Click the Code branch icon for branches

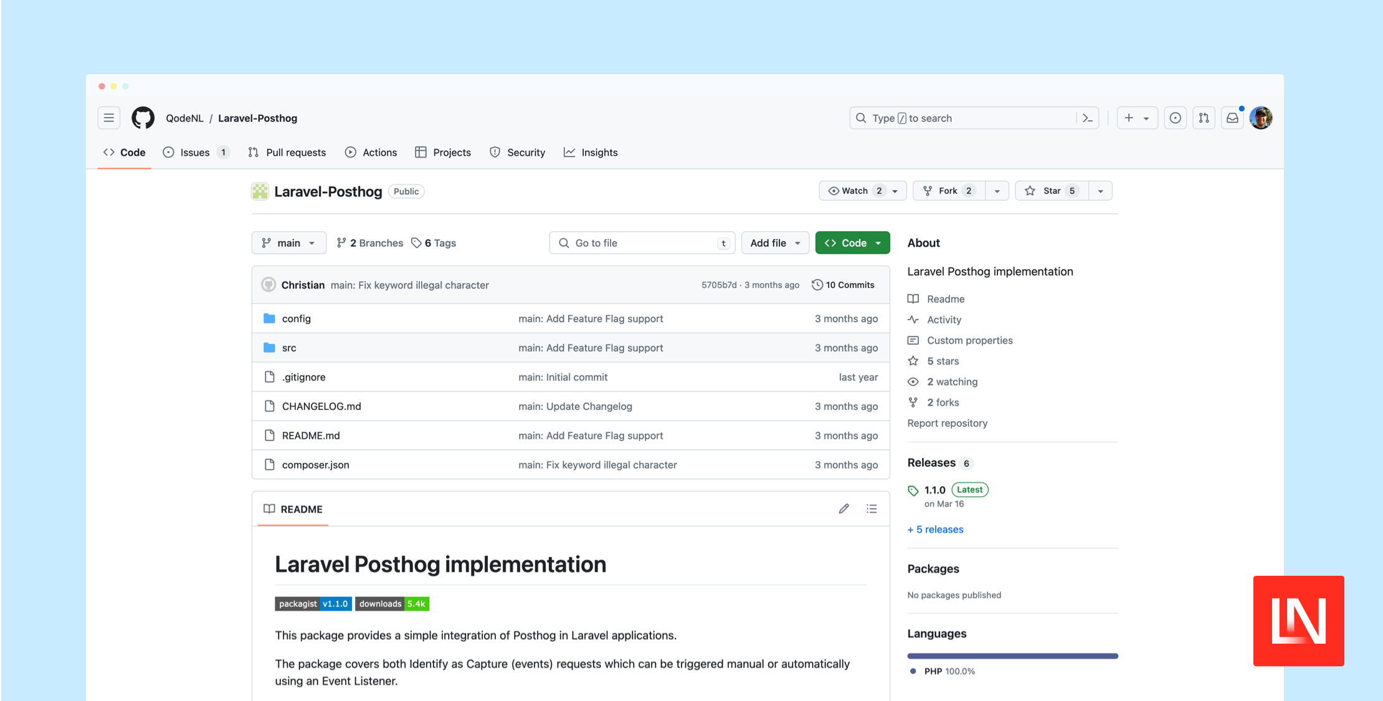pyautogui.click(x=342, y=242)
